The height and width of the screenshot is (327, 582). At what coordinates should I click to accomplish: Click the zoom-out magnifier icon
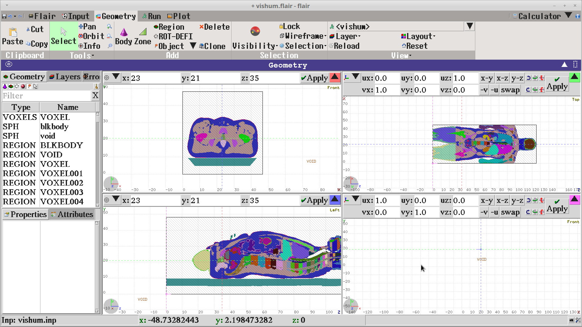coord(109,36)
